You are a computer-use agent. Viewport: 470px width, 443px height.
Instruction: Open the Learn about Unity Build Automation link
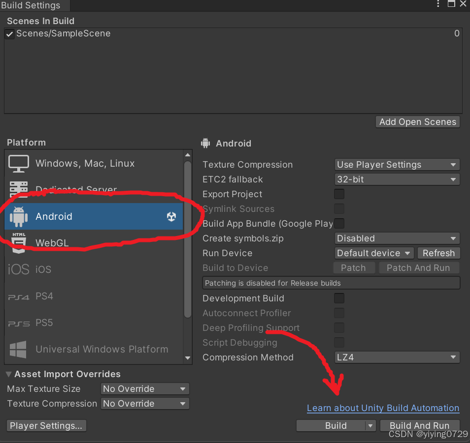(383, 408)
